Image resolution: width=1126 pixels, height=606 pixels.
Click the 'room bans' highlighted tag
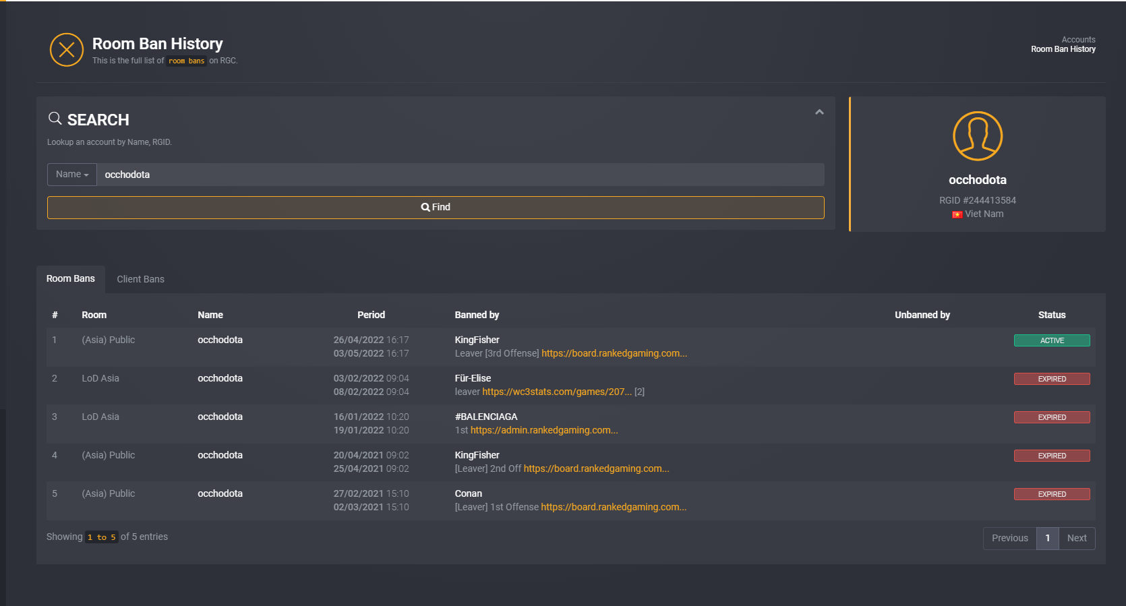187,61
